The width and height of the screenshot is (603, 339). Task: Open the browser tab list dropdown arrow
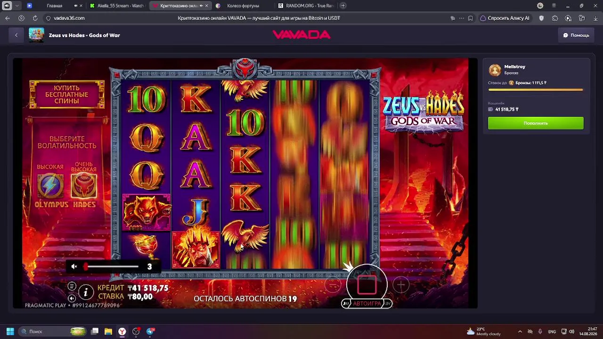pos(17,6)
